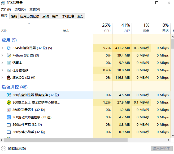Image resolution: width=174 pixels, height=154 pixels.
Task: Switch to the 性能 tab
Action: (14, 16)
